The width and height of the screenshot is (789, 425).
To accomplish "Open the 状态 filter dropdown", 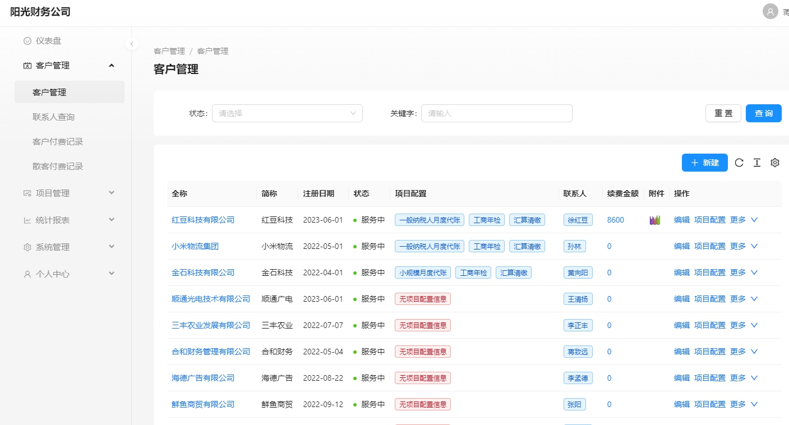I will tap(287, 113).
